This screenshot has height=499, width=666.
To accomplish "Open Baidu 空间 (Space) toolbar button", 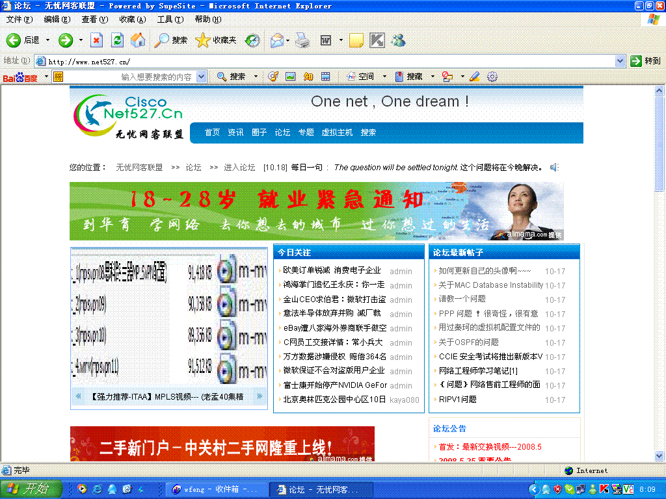I will pyautogui.click(x=360, y=77).
